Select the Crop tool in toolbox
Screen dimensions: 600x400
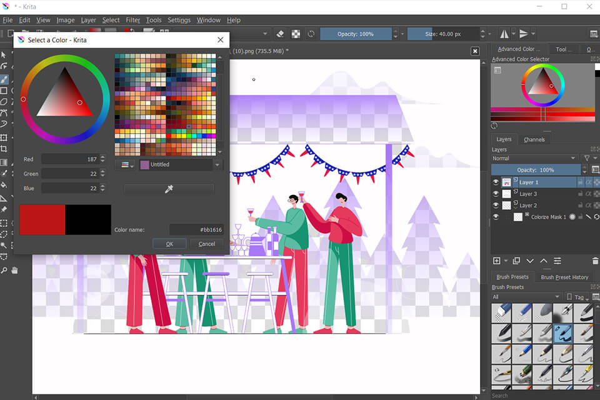coord(4,149)
